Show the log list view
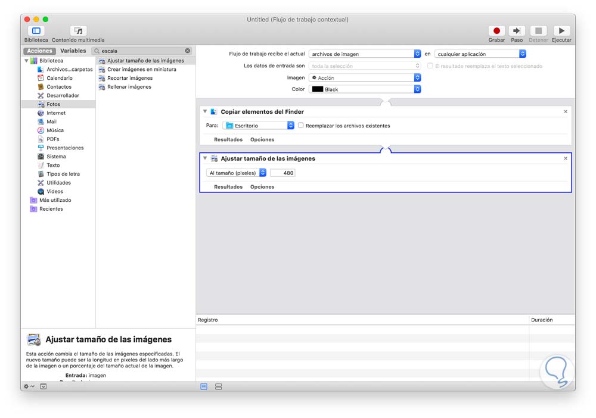Image resolution: width=596 pixels, height=418 pixels. pyautogui.click(x=204, y=386)
